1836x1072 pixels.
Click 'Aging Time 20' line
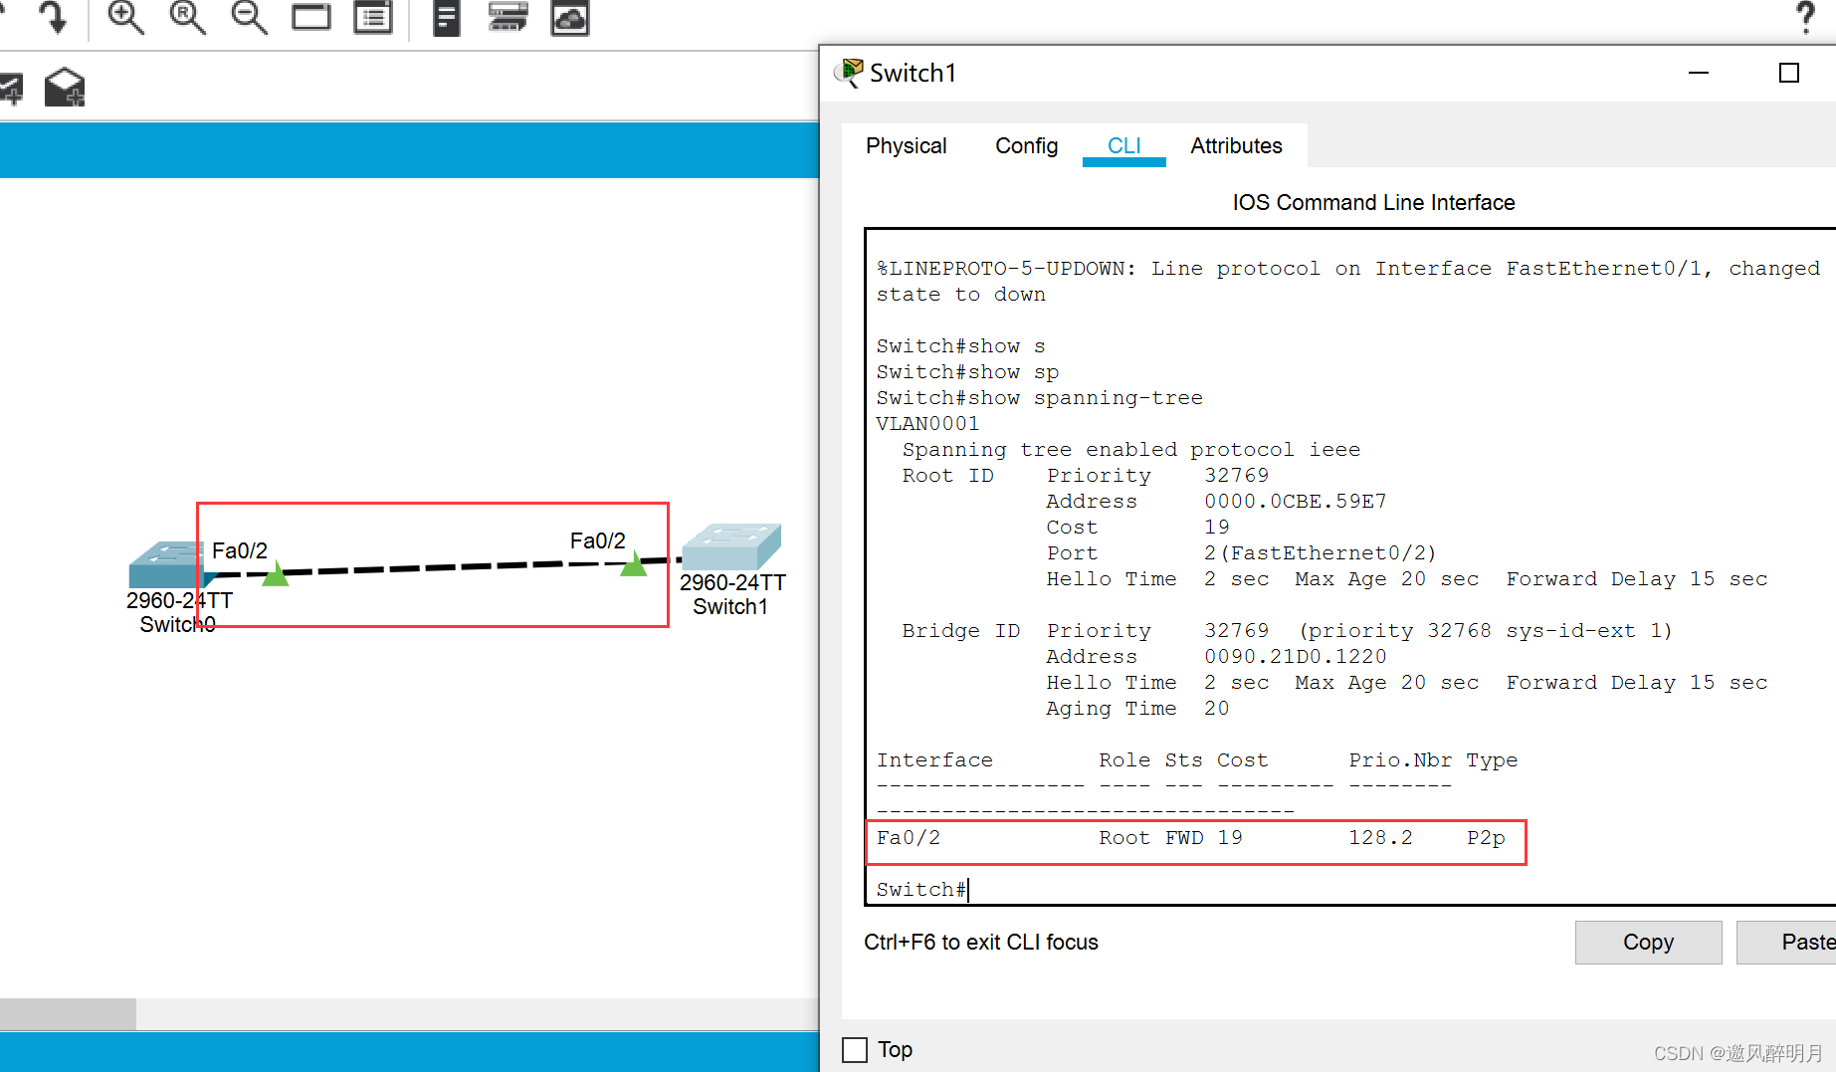(1137, 708)
